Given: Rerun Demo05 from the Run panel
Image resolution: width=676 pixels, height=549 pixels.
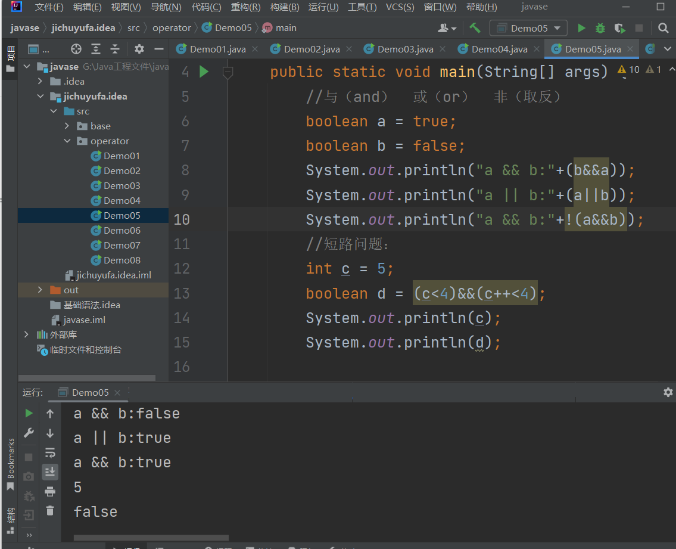Looking at the screenshot, I should click(x=29, y=413).
